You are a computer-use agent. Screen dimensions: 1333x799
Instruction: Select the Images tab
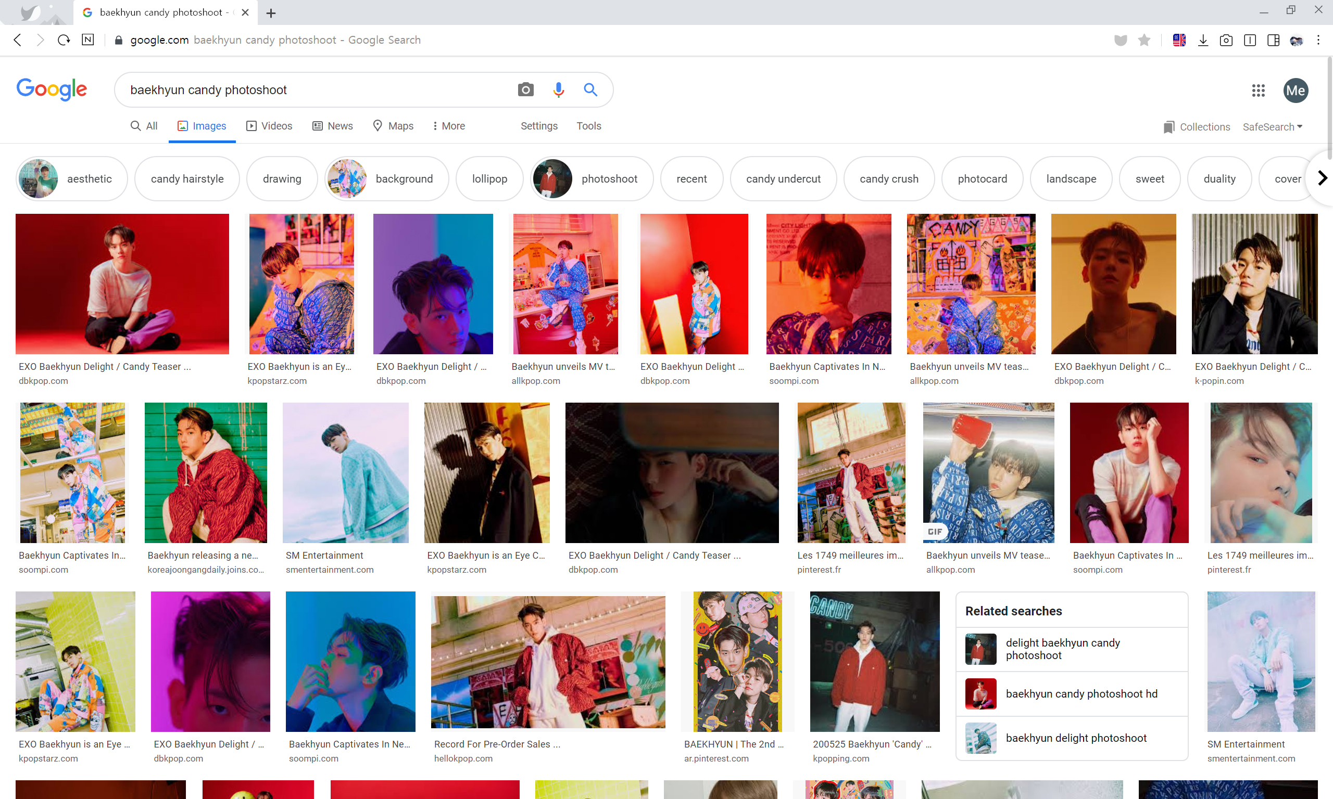tap(202, 126)
